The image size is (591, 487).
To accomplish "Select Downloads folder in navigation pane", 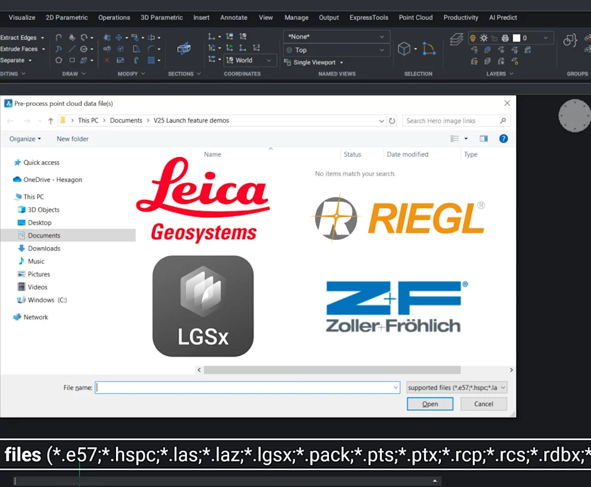I will tap(39, 248).
